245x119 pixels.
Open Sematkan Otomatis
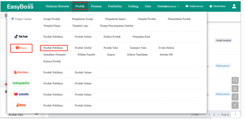[x=55, y=55]
